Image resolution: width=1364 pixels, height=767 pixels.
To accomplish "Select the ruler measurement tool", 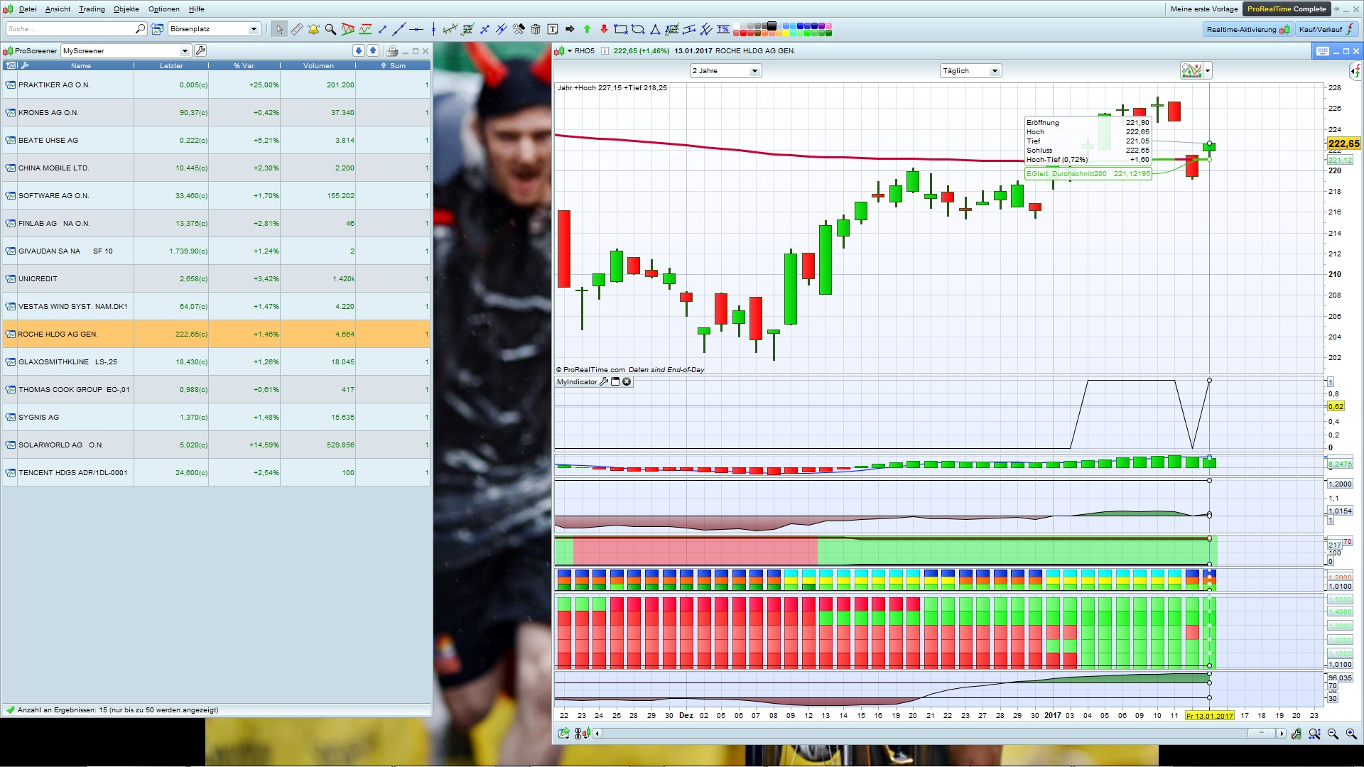I will [297, 29].
